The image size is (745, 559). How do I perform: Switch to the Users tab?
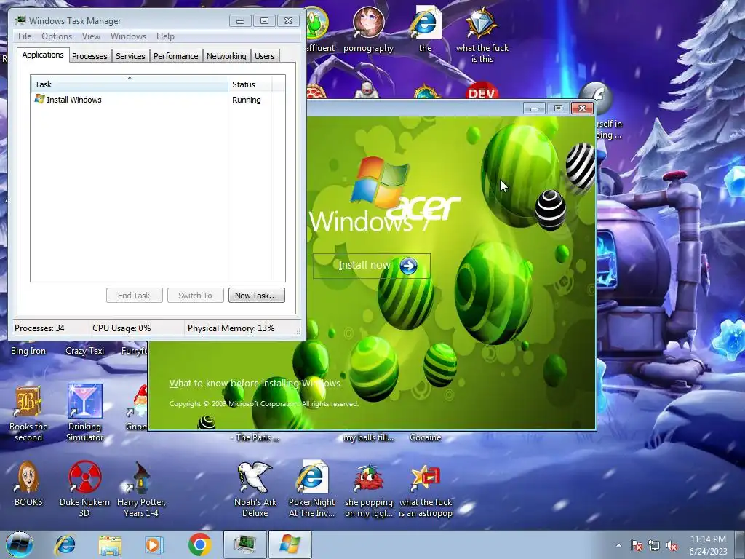(265, 56)
